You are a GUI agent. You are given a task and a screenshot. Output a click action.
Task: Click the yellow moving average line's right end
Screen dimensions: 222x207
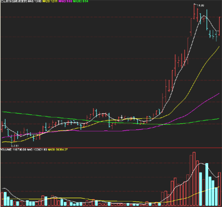coord(219,48)
